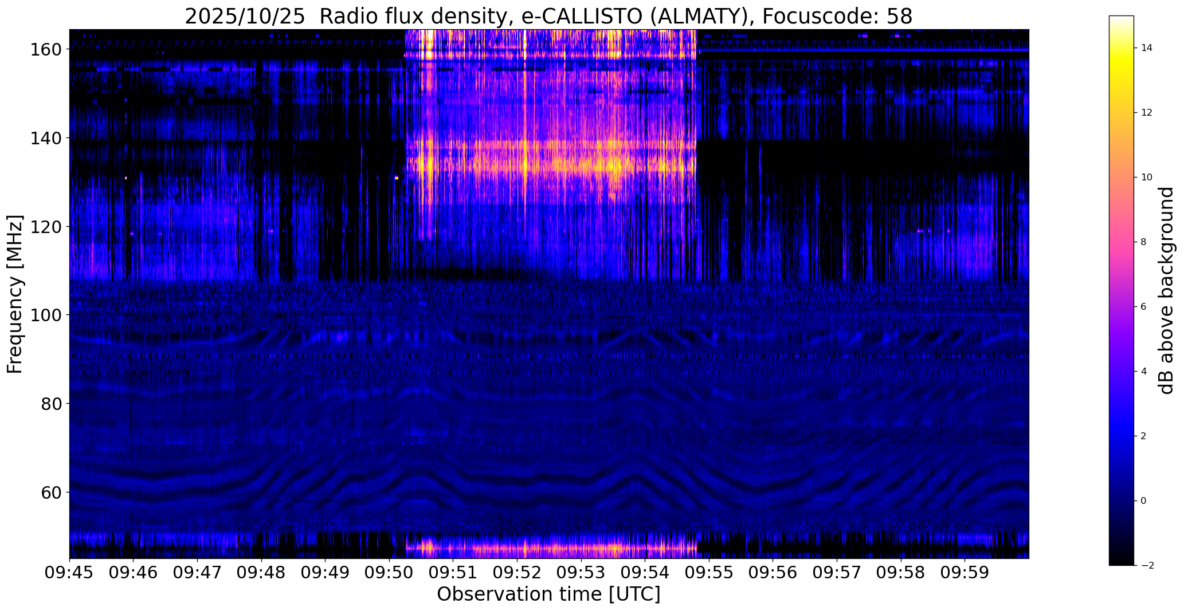Pick the colorbar tick value positive 2

coord(1144,436)
